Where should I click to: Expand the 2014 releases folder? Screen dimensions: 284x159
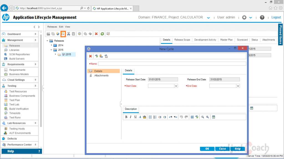(51, 45)
